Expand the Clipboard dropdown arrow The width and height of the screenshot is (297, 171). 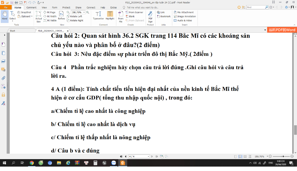pyautogui.click(x=32, y=16)
